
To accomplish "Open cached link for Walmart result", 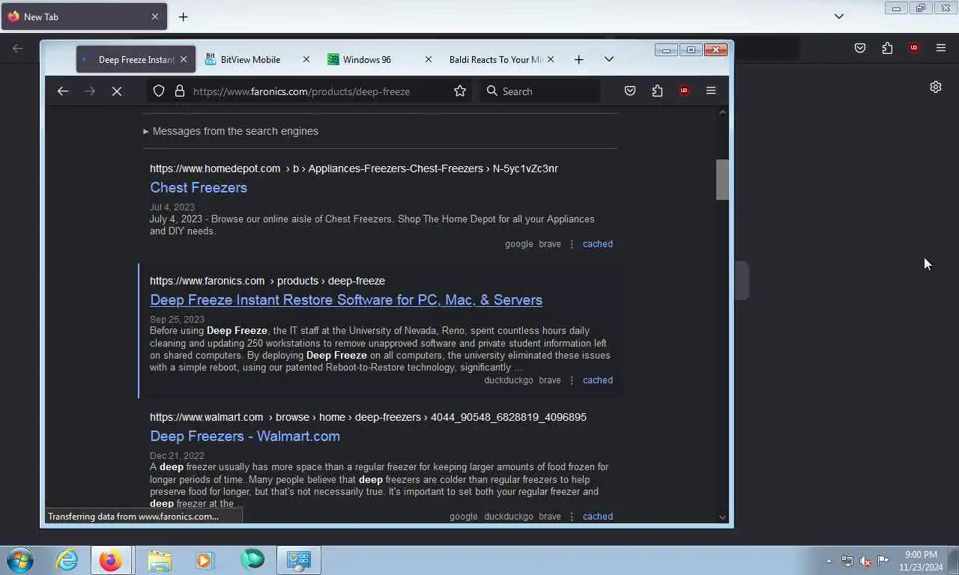I will (x=598, y=517).
